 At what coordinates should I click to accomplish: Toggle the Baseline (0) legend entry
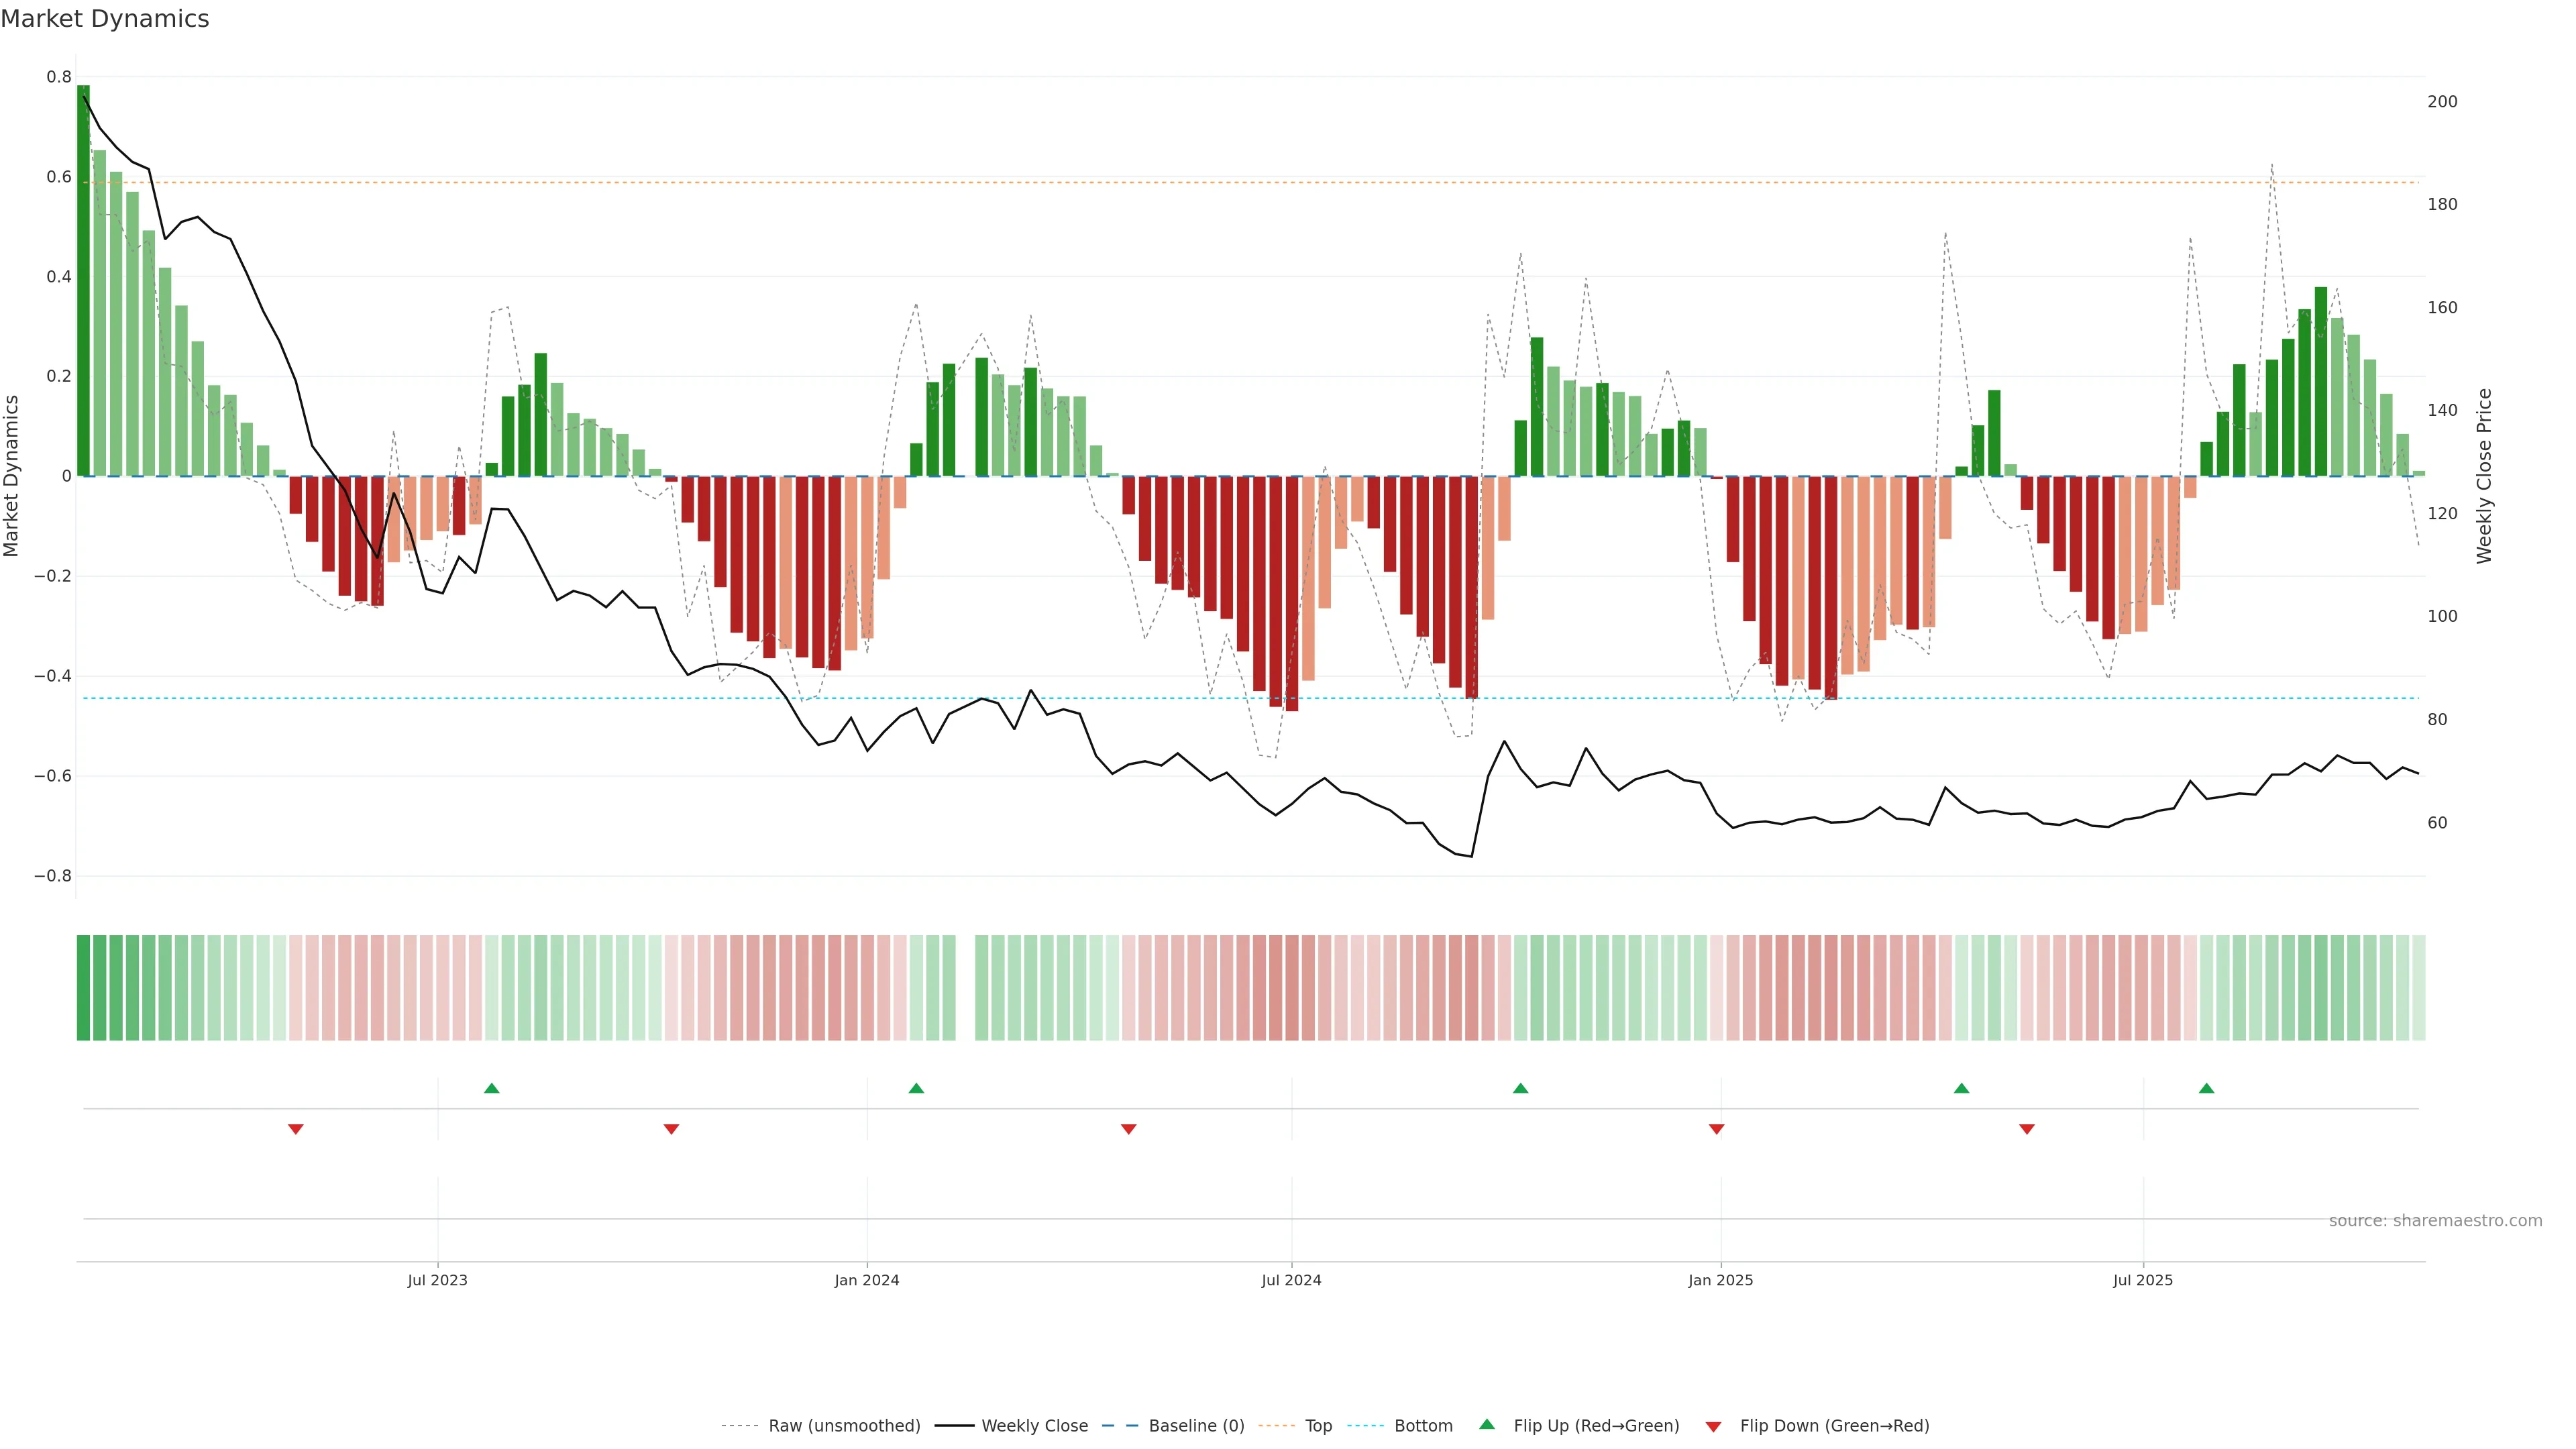tap(1196, 1426)
